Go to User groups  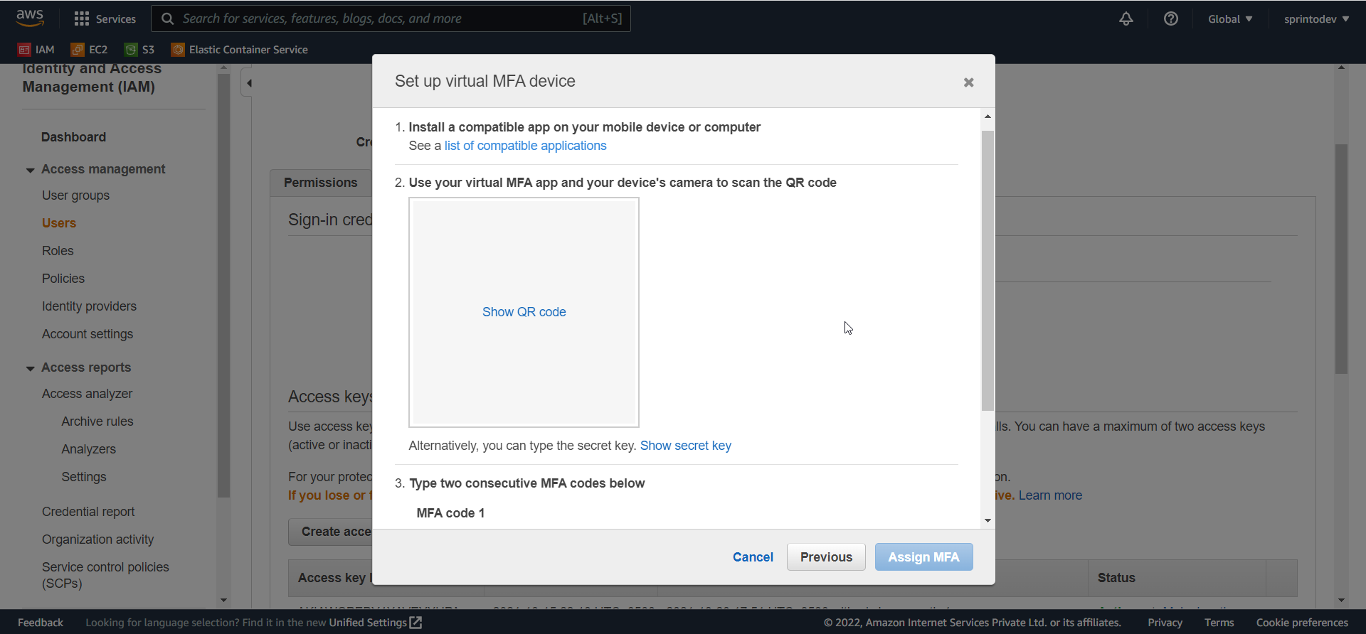click(x=75, y=195)
